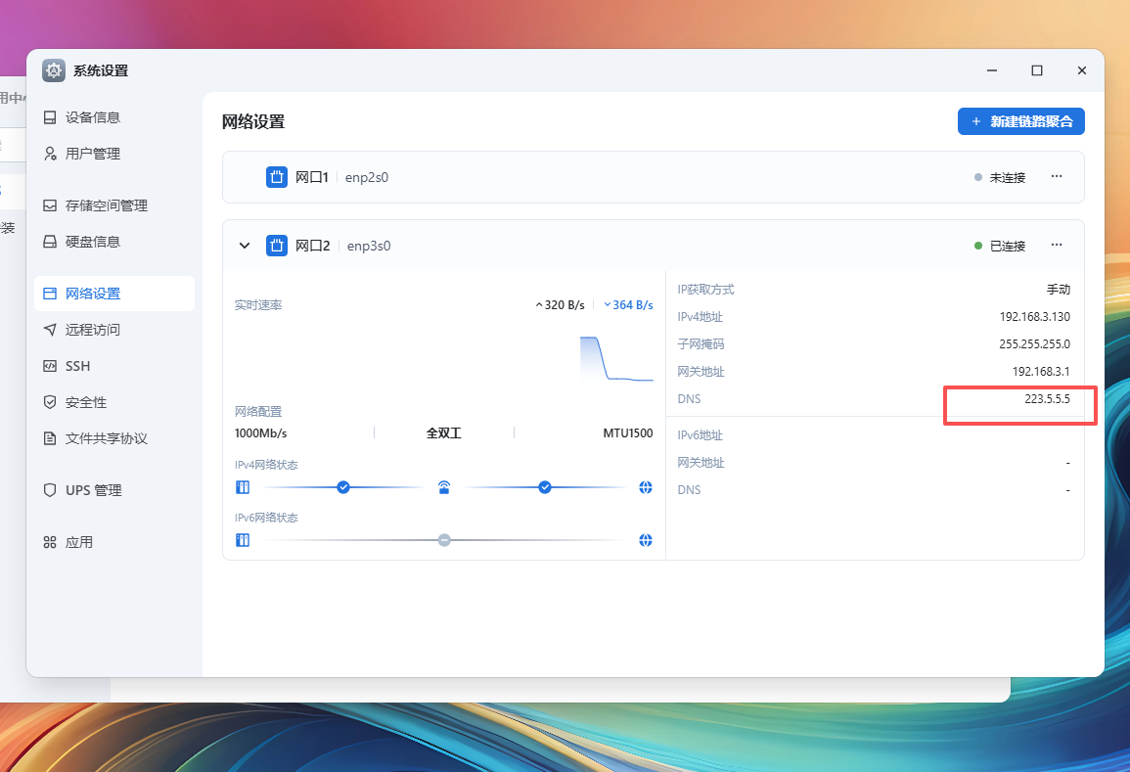
Task: Click the 用户管理 person icon
Action: (x=50, y=154)
